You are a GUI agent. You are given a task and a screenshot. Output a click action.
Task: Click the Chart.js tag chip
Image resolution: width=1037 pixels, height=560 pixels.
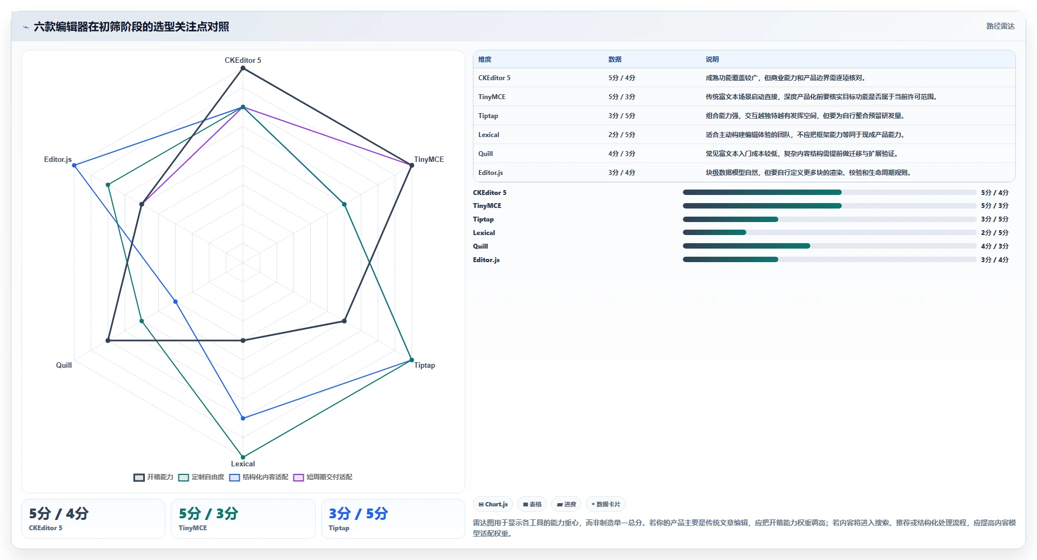(493, 504)
